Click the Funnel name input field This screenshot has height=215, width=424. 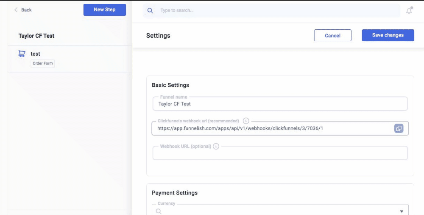280,104
